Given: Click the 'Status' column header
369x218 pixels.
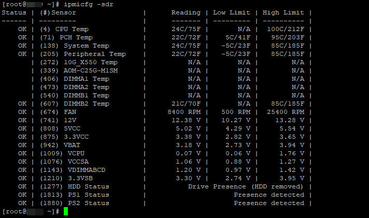Looking at the screenshot, I should click(14, 12).
